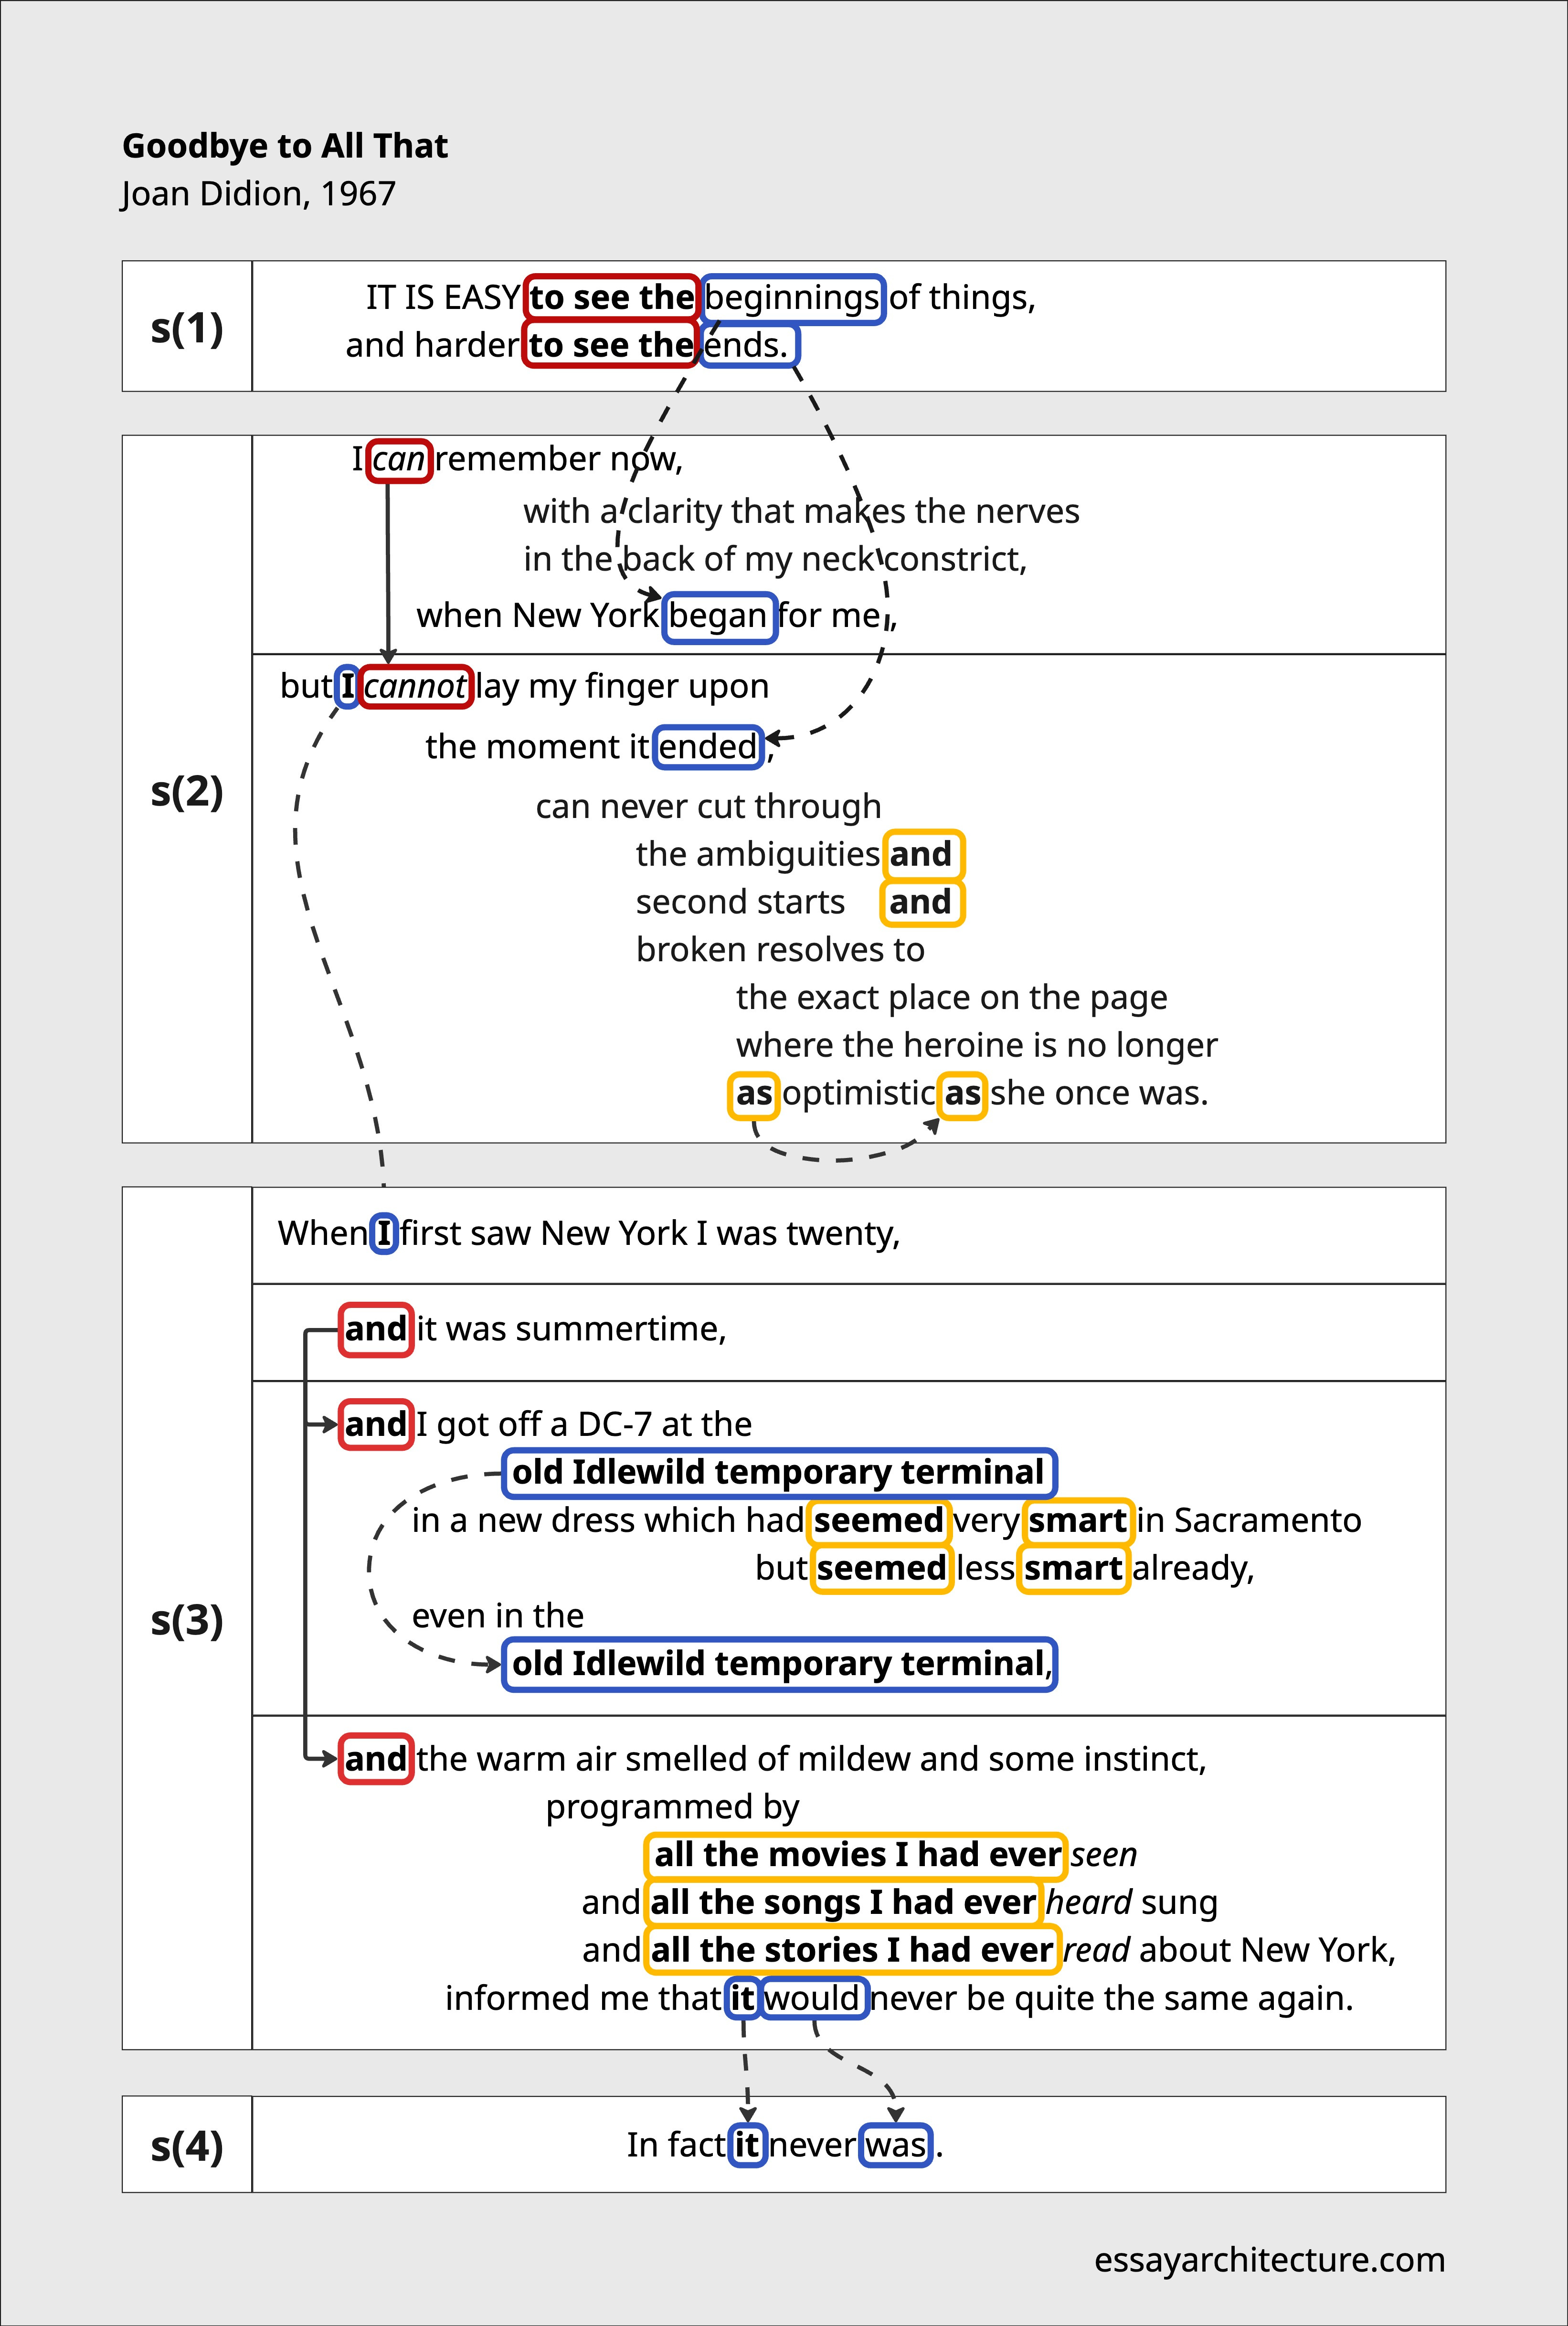Open the essayarchitecture.com link
The height and width of the screenshot is (2326, 1568).
pyautogui.click(x=1269, y=2260)
